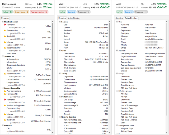Click scroll down arrow in Active Directory panel
Screen dimensions: 169x135
[167, 132]
